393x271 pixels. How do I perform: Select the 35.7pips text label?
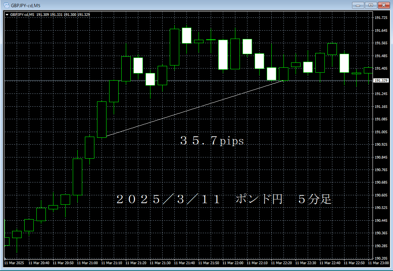[211, 141]
